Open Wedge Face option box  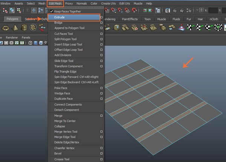[x=101, y=93]
